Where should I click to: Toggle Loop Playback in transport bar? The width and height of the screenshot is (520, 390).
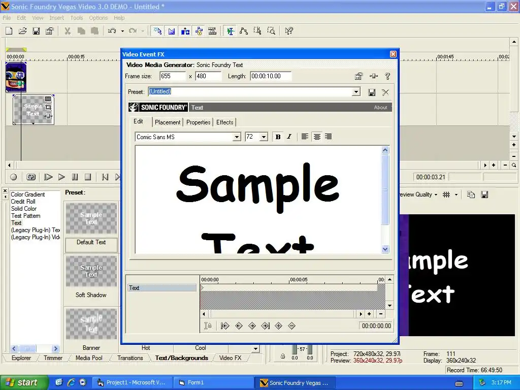click(31, 177)
